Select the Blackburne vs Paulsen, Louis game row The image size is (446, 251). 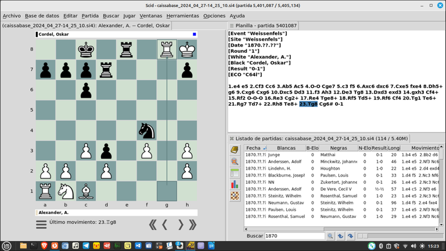pyautogui.click(x=341, y=175)
